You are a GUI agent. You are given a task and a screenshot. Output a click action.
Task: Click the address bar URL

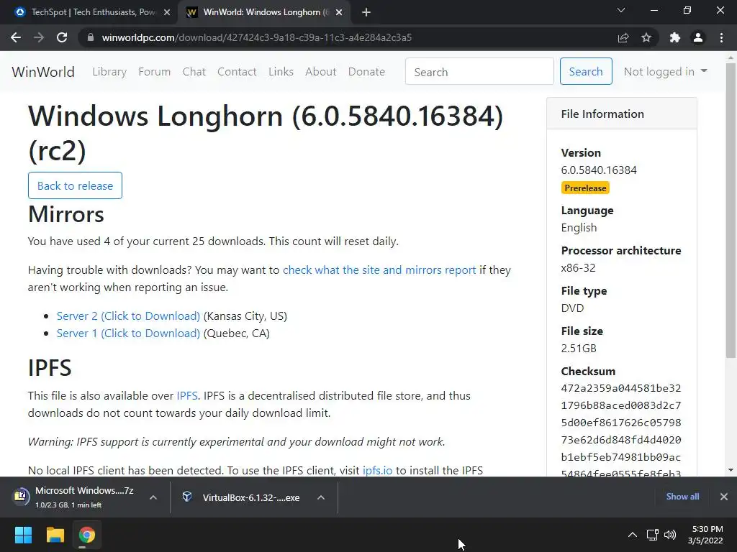[x=257, y=37]
